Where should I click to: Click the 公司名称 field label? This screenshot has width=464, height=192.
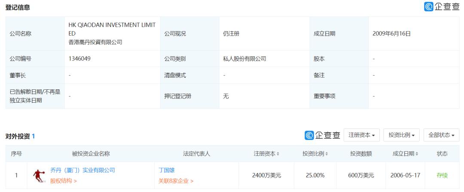pos(21,34)
